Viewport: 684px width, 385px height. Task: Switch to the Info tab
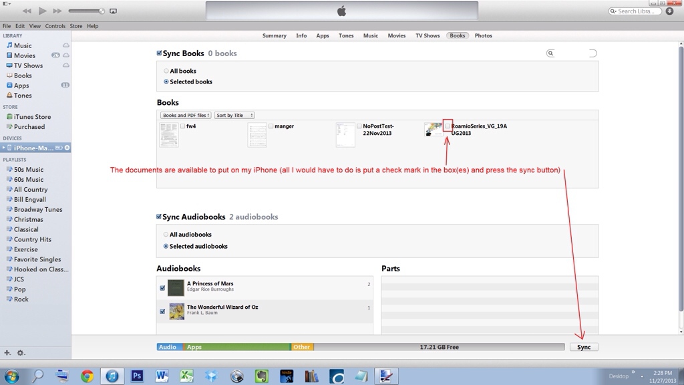[301, 36]
